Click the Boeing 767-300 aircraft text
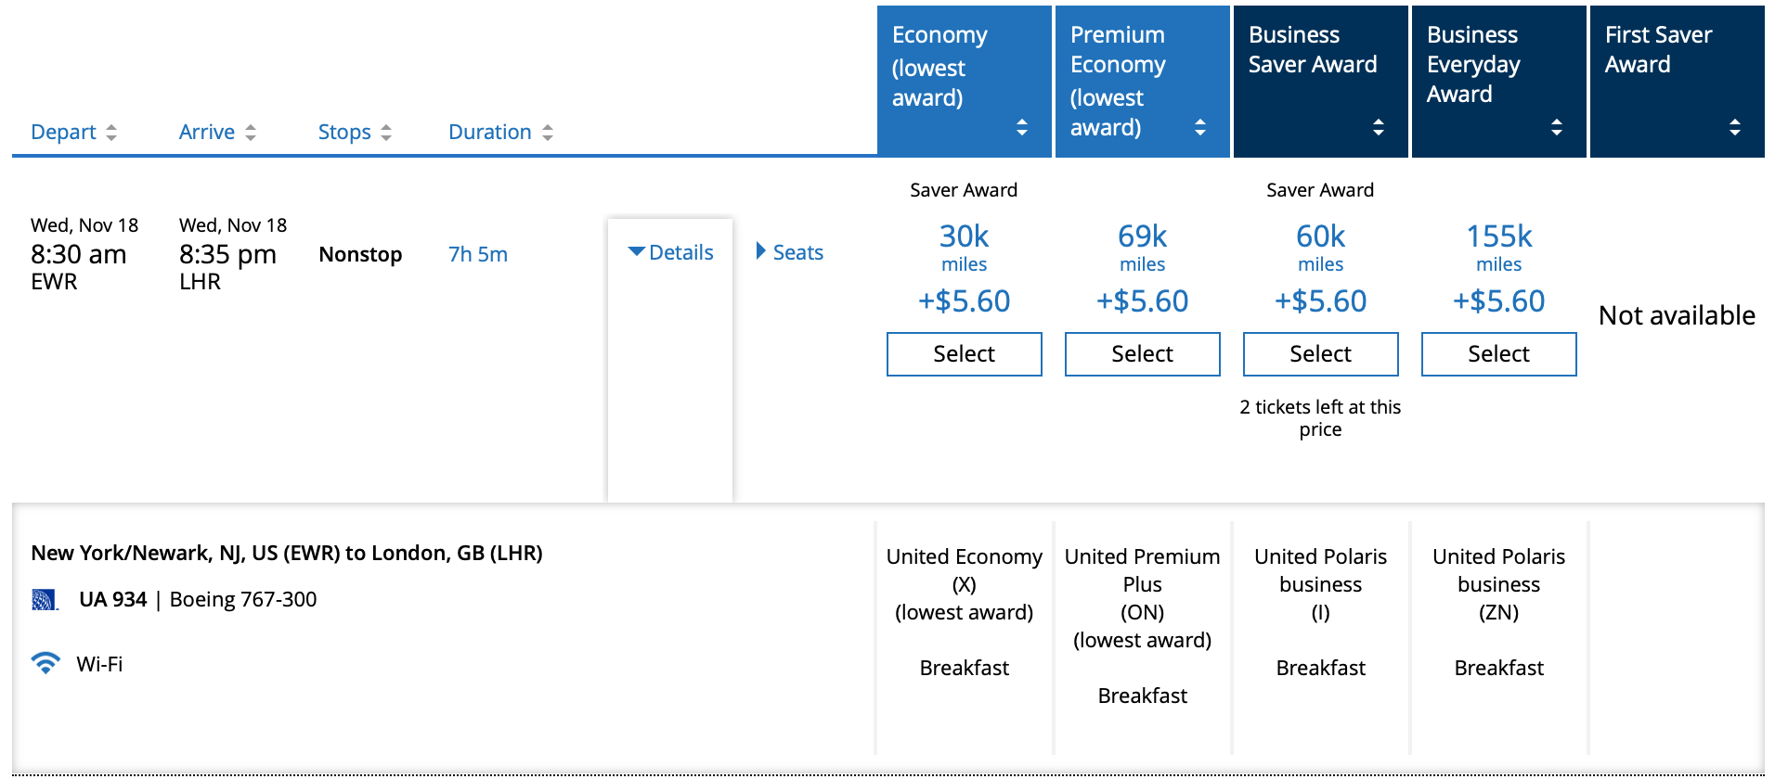Screen dimensions: 1775x779 (x=243, y=599)
